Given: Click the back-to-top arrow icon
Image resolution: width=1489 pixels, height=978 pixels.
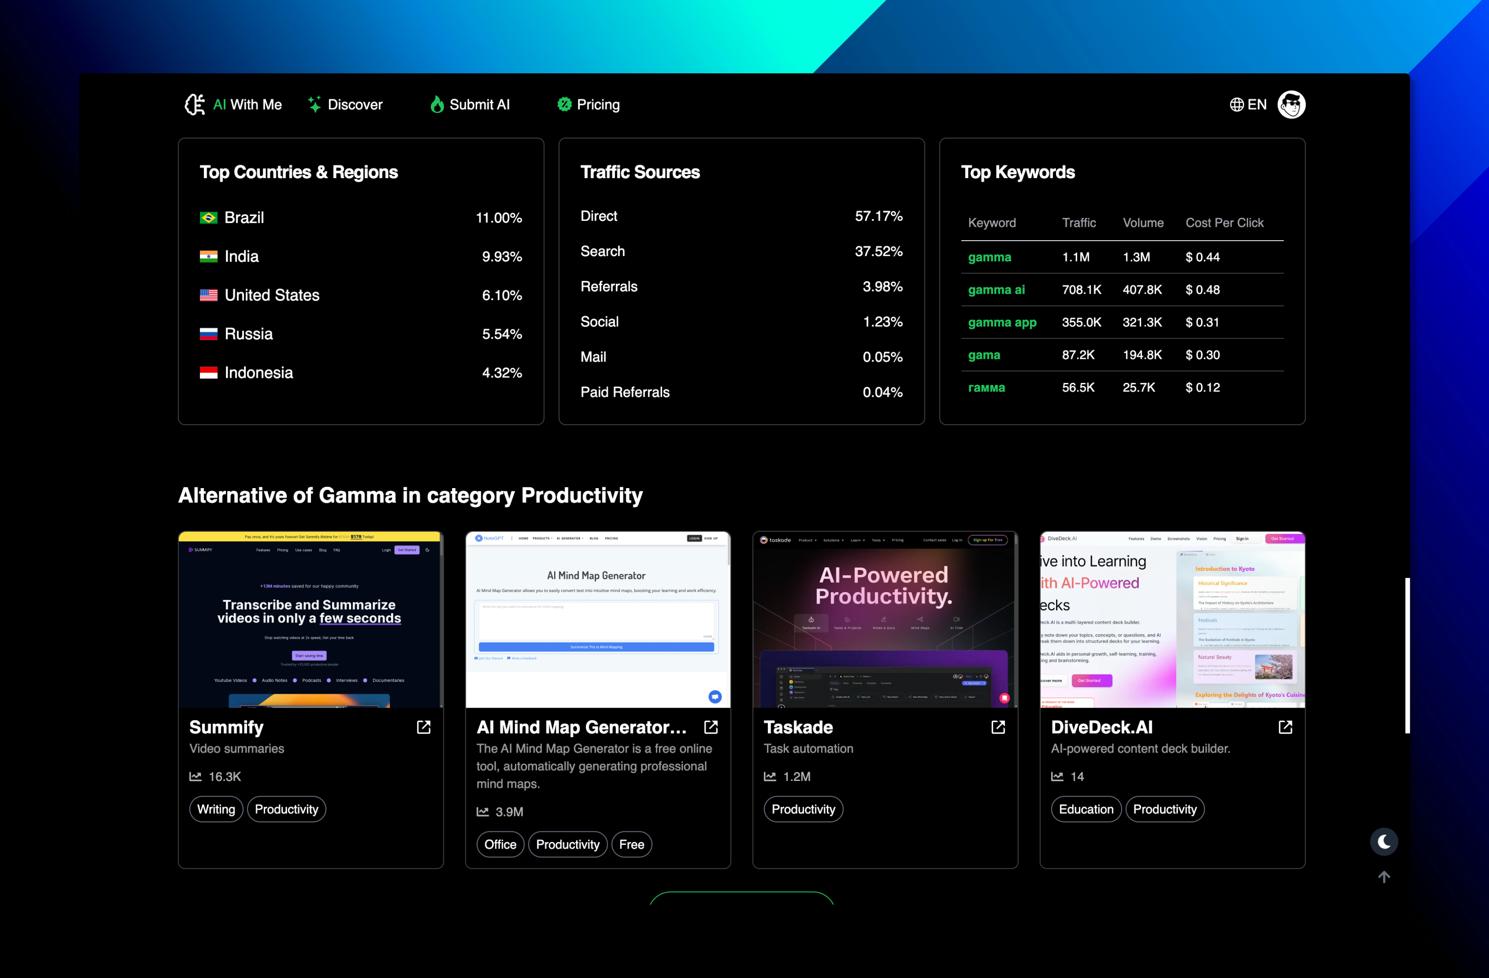Looking at the screenshot, I should coord(1384,877).
